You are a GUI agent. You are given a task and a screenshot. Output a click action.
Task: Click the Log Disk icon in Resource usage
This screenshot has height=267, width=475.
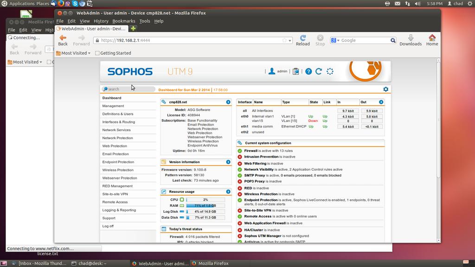pyautogui.click(x=182, y=211)
